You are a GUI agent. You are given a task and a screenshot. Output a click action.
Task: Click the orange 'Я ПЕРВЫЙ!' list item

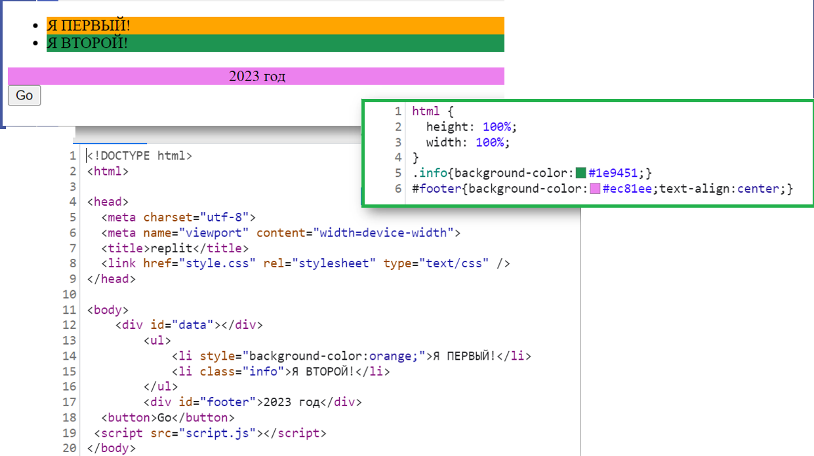tap(275, 26)
